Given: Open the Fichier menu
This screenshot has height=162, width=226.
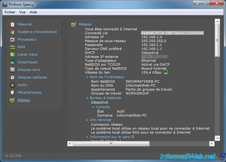Looking at the screenshot, I should (10, 12).
